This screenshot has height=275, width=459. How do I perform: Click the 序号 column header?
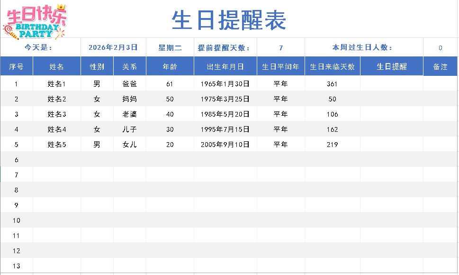(x=17, y=66)
